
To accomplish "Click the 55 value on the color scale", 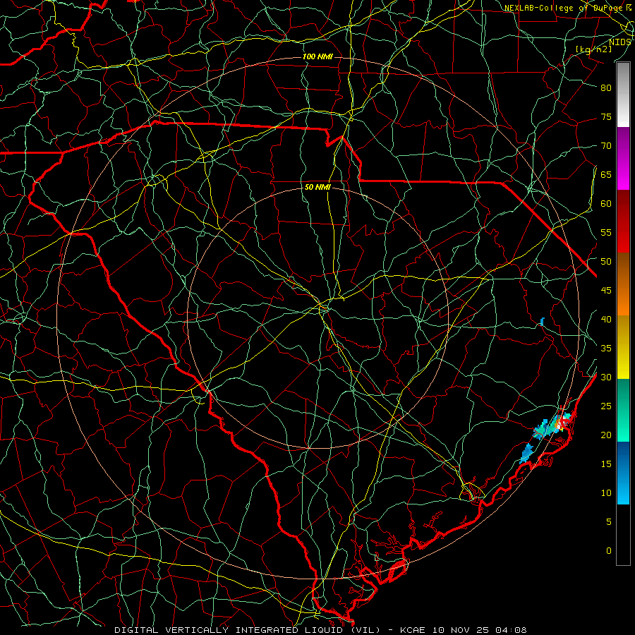I will pyautogui.click(x=606, y=233).
